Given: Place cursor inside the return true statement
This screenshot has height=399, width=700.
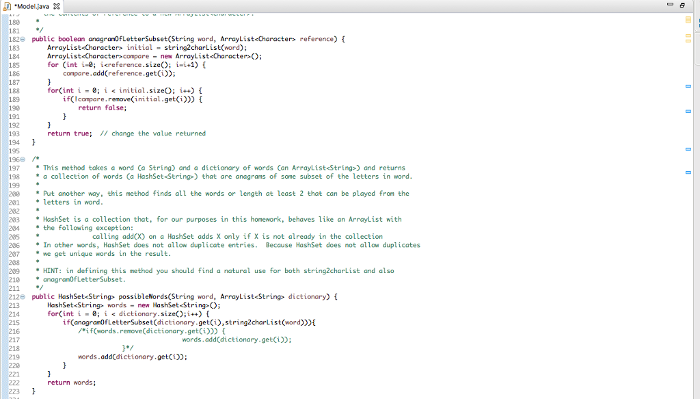Looking at the screenshot, I should (69, 133).
